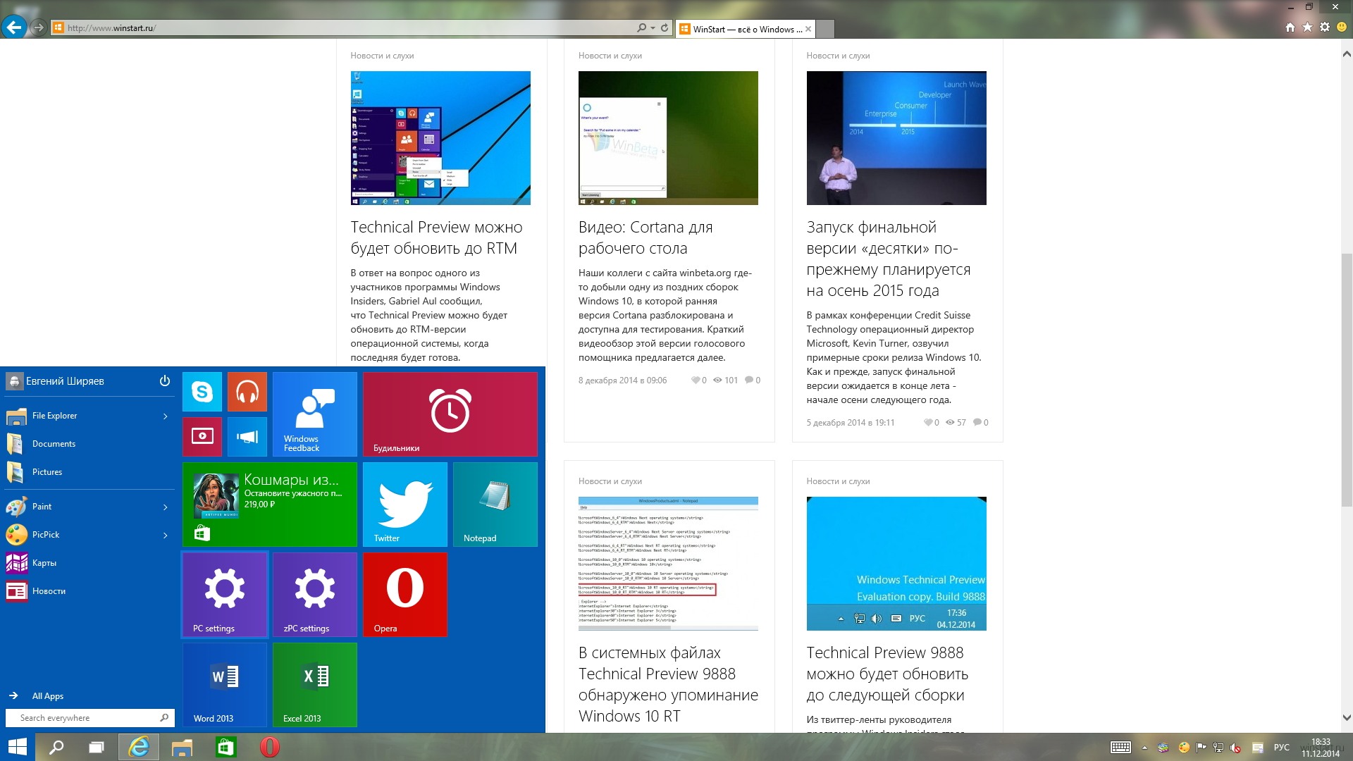Expand Paint jump list arrow
Viewport: 1353px width, 761px height.
pyautogui.click(x=166, y=507)
